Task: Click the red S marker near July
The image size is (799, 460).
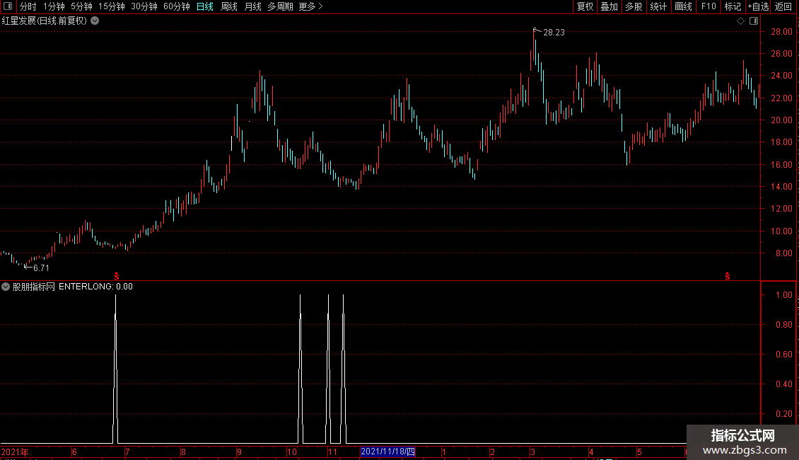Action: click(117, 276)
